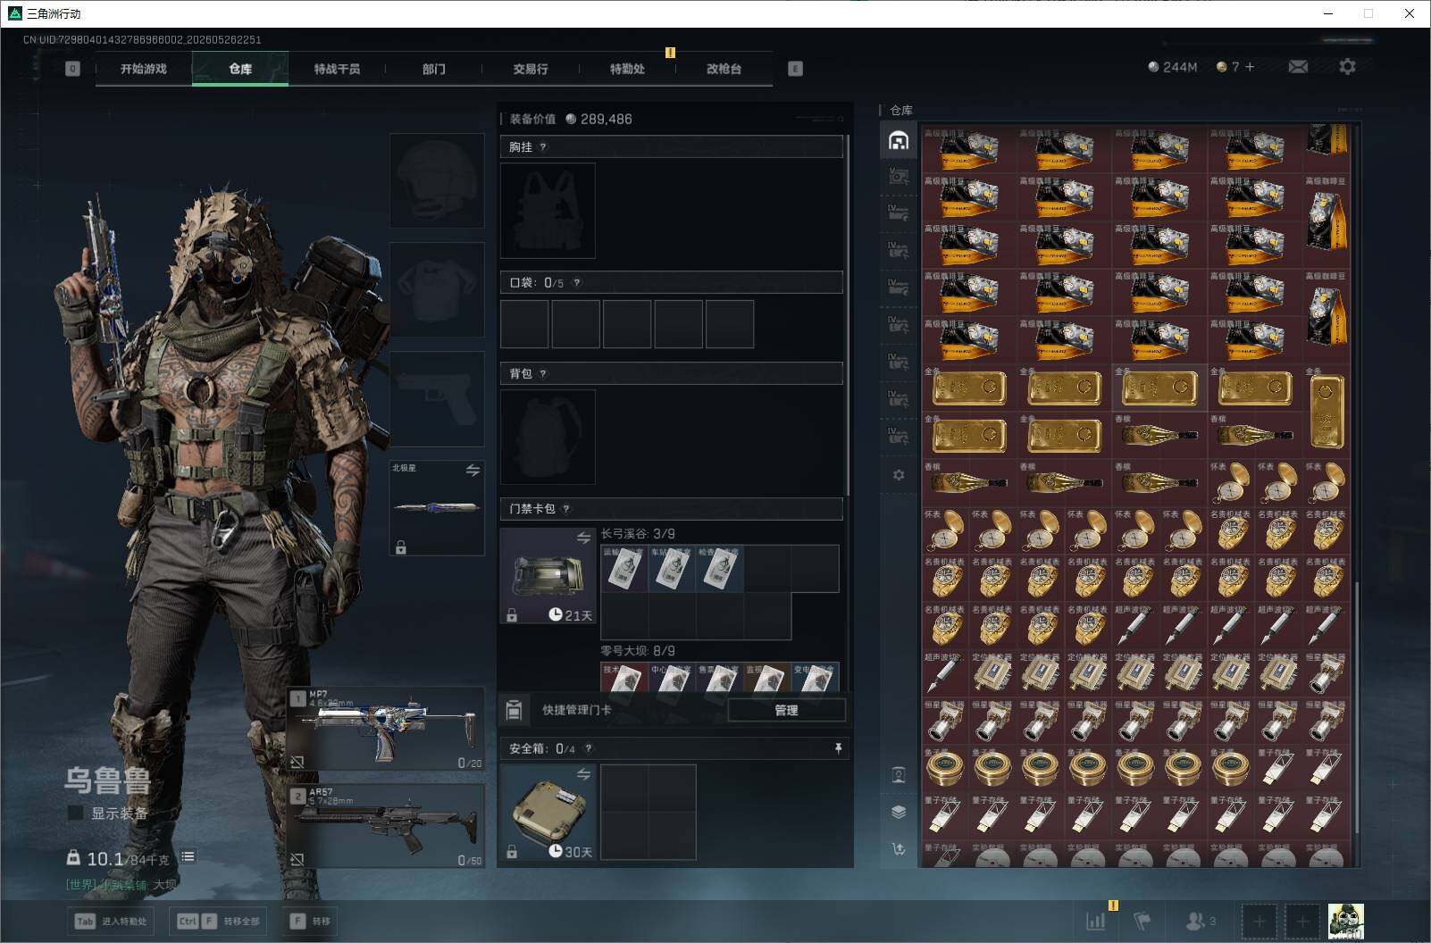Open the 特勤处 tab
The width and height of the screenshot is (1431, 943).
point(627,69)
